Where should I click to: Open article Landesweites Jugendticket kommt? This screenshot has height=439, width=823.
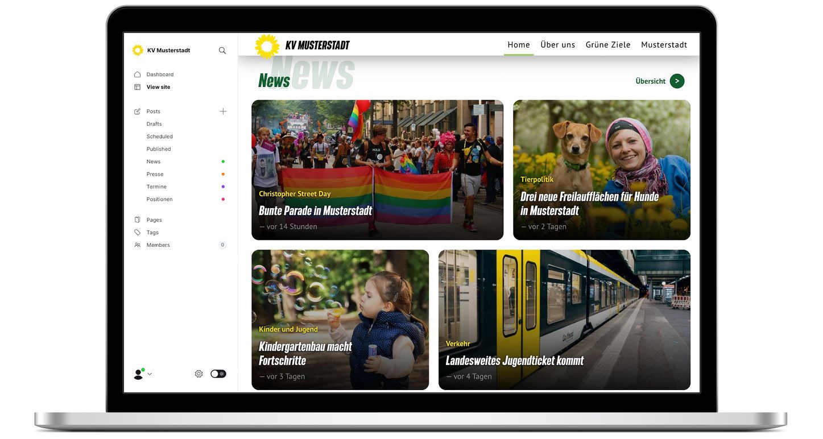[514, 361]
